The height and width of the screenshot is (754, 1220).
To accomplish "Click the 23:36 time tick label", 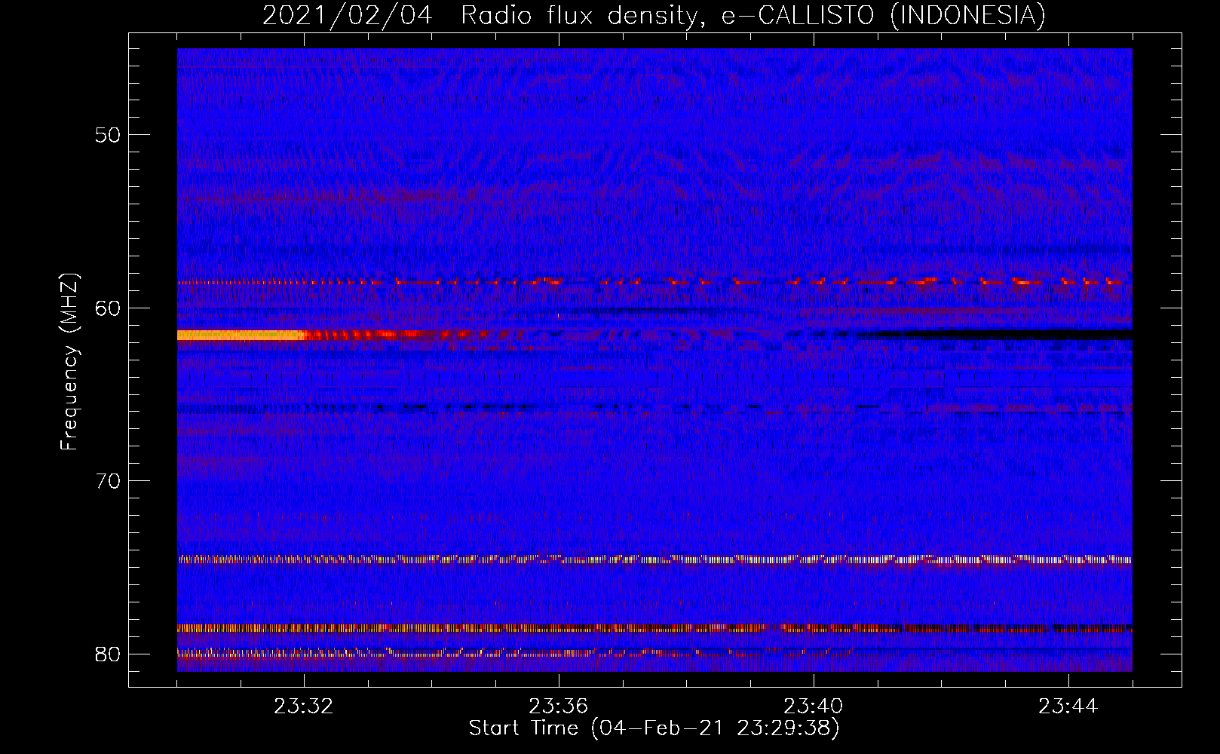I will pyautogui.click(x=559, y=706).
